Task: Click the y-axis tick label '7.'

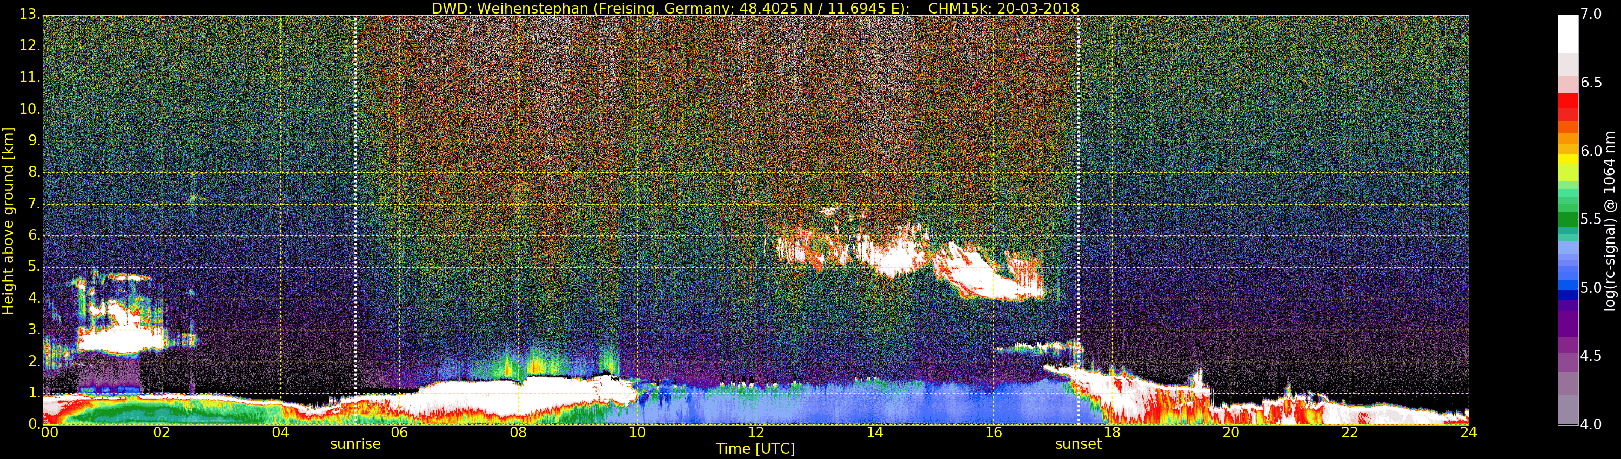Action: coord(34,204)
